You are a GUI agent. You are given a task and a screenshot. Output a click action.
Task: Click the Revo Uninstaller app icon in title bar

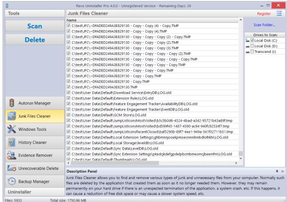(7, 6)
